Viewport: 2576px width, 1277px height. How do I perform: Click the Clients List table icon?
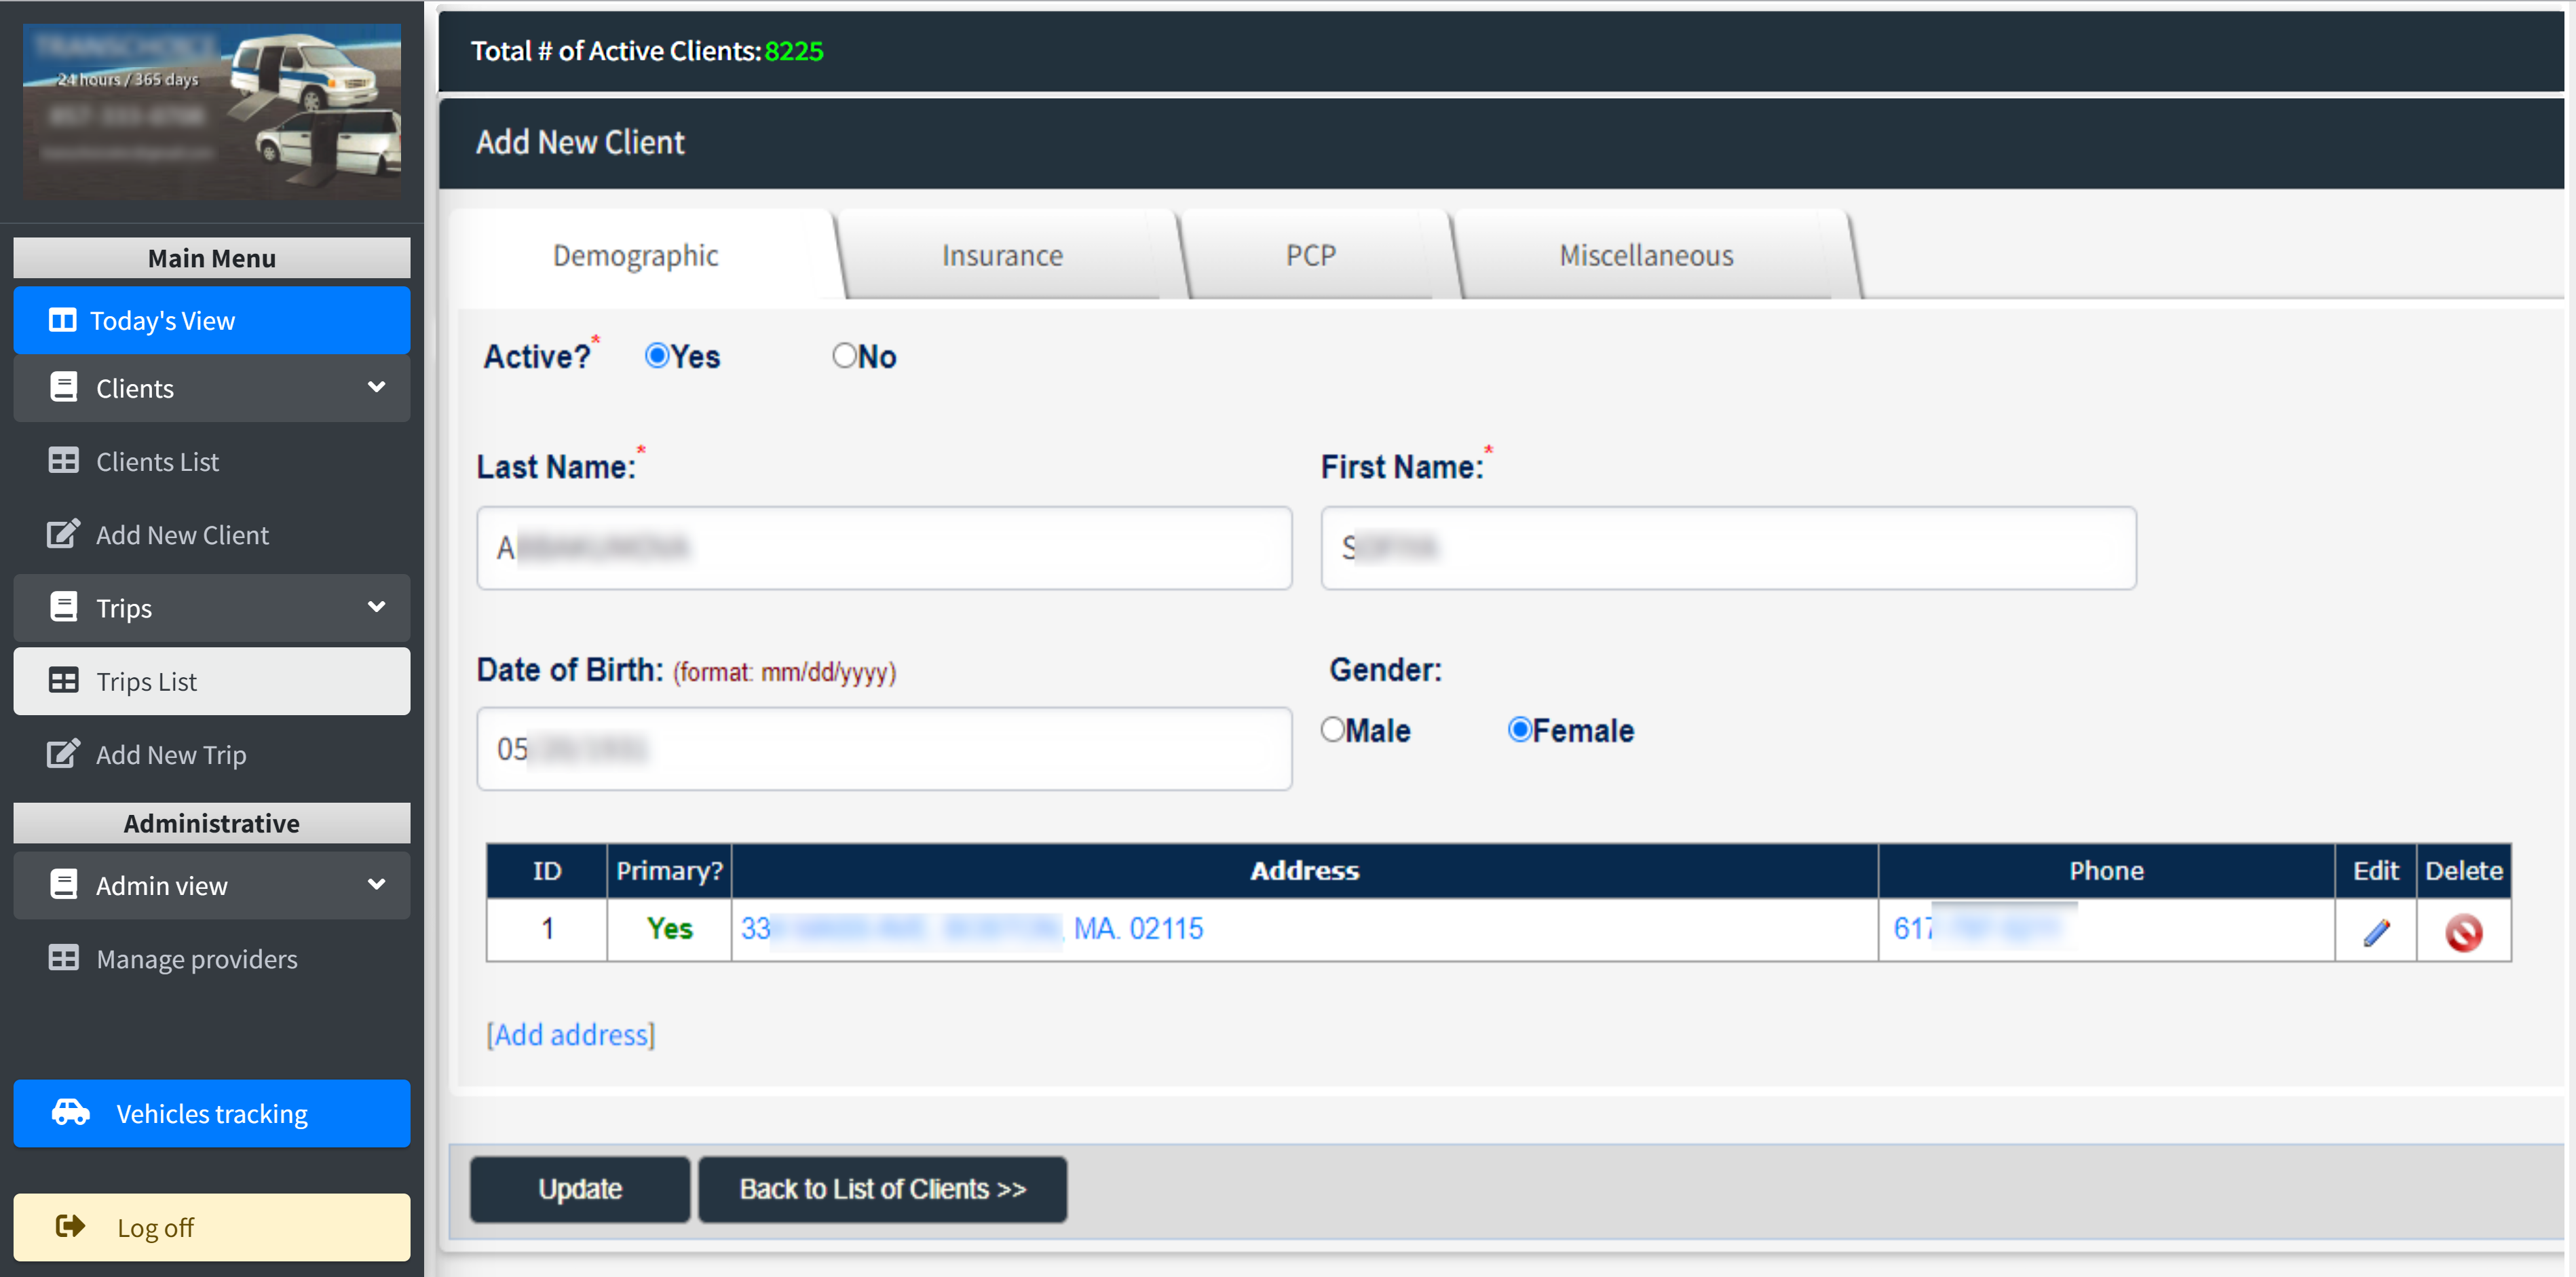point(63,461)
